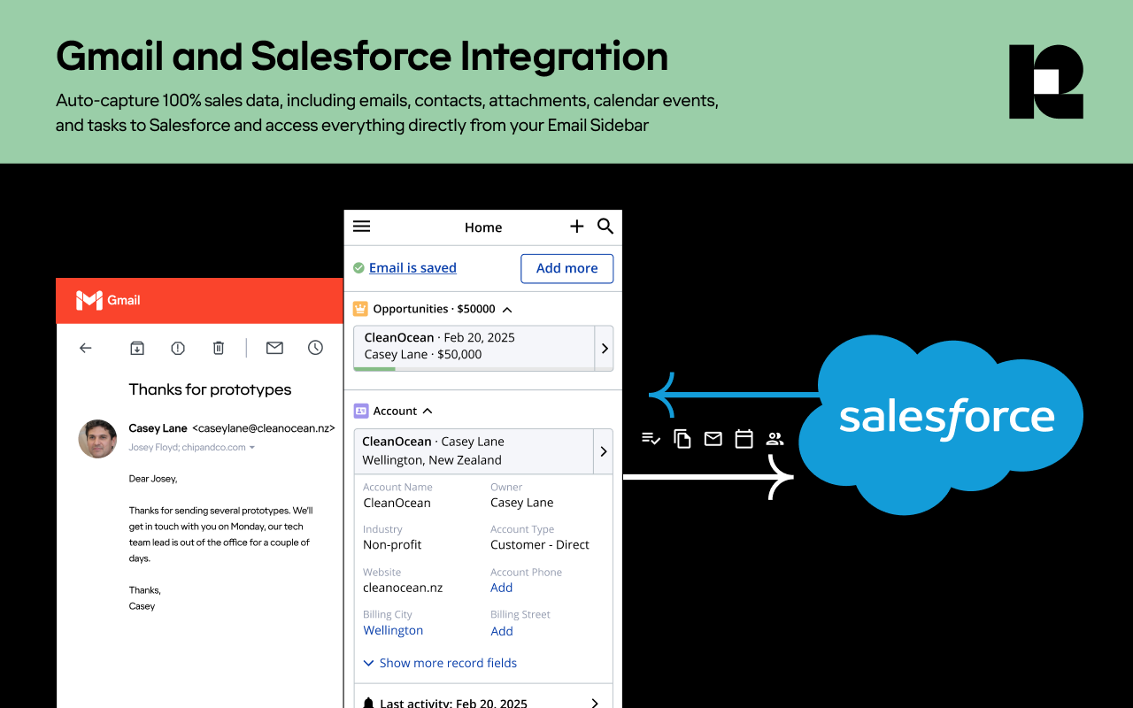Image resolution: width=1133 pixels, height=708 pixels.
Task: Collapse the Opportunities section
Action: (x=507, y=309)
